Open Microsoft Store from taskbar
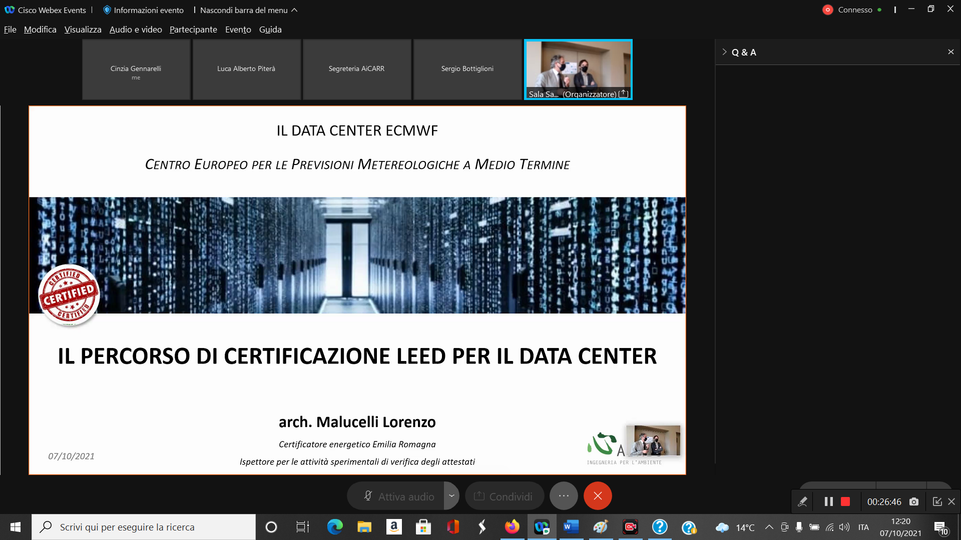The width and height of the screenshot is (961, 540). pos(423,527)
